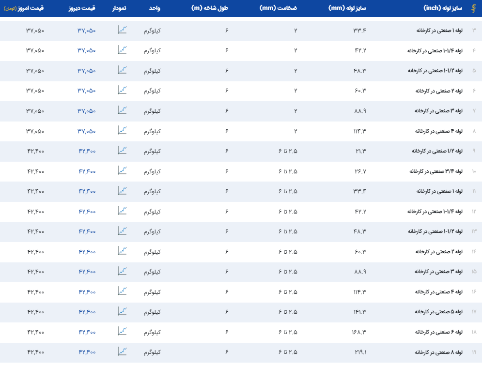Open chart icon for 168.3 mm pipe row
The image size is (482, 366).
pyautogui.click(x=122, y=331)
